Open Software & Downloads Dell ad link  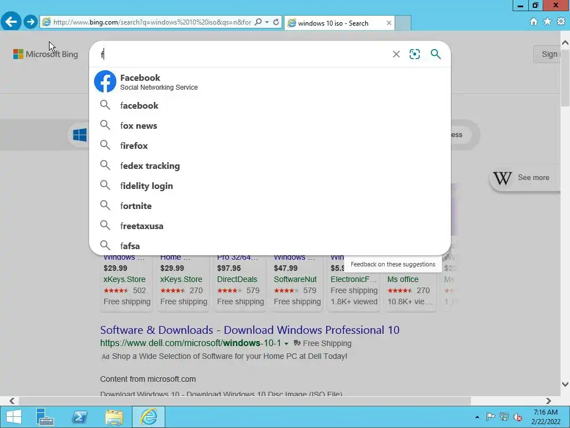pyautogui.click(x=250, y=330)
